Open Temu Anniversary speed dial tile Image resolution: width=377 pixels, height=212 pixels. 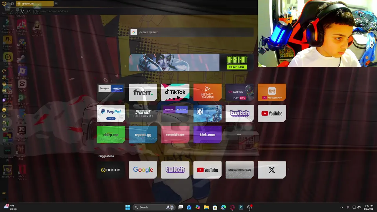[x=272, y=92]
